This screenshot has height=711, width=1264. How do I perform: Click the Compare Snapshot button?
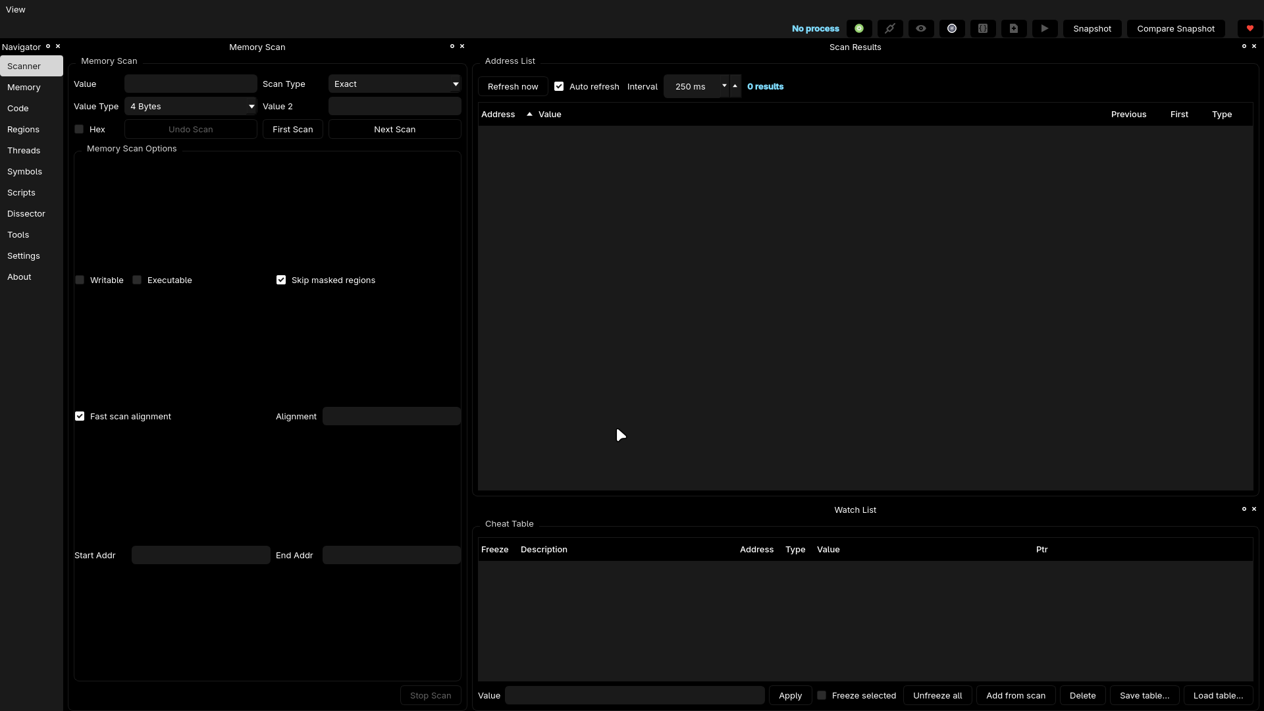1176,28
